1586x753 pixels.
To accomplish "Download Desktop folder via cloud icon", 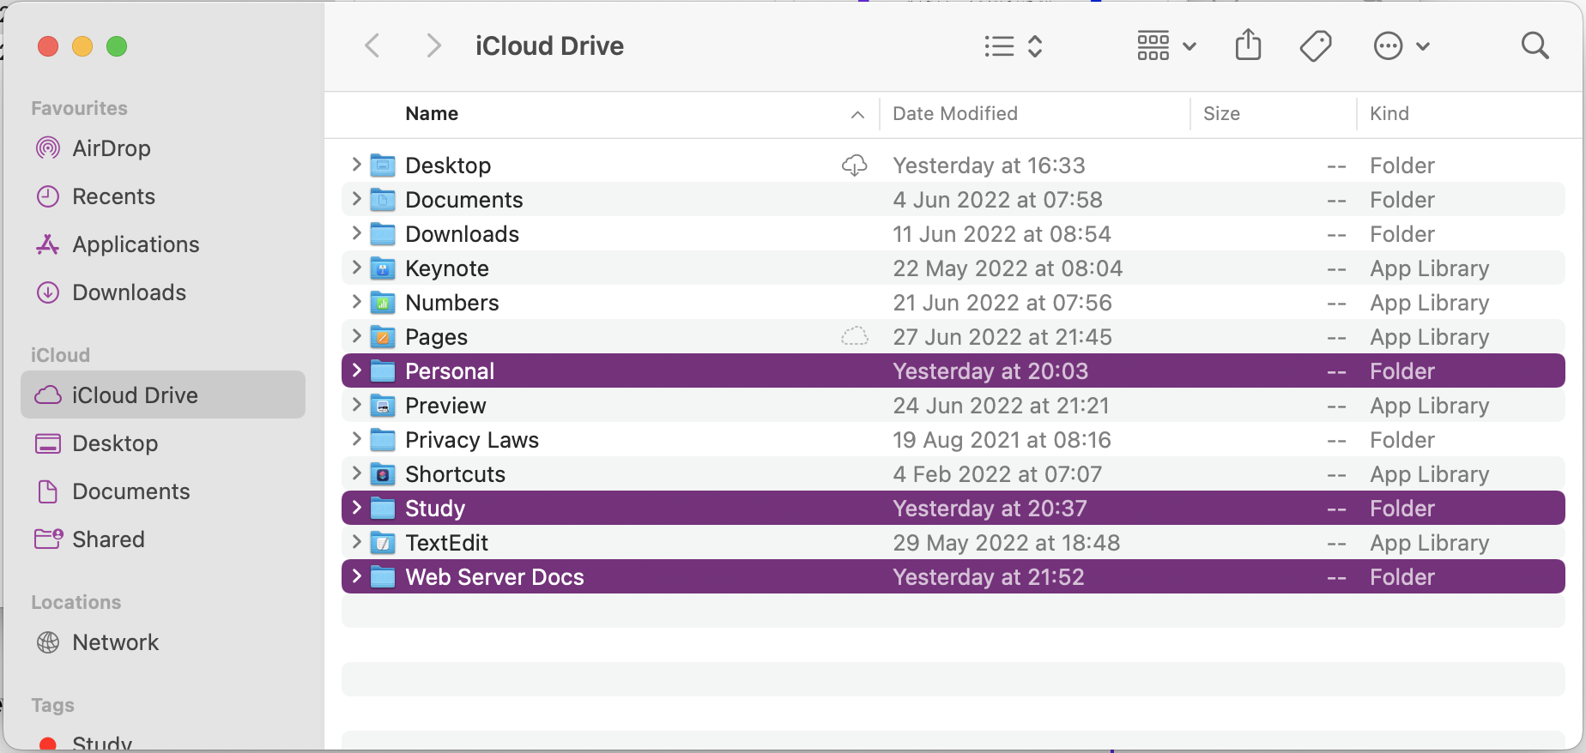I will 855,165.
